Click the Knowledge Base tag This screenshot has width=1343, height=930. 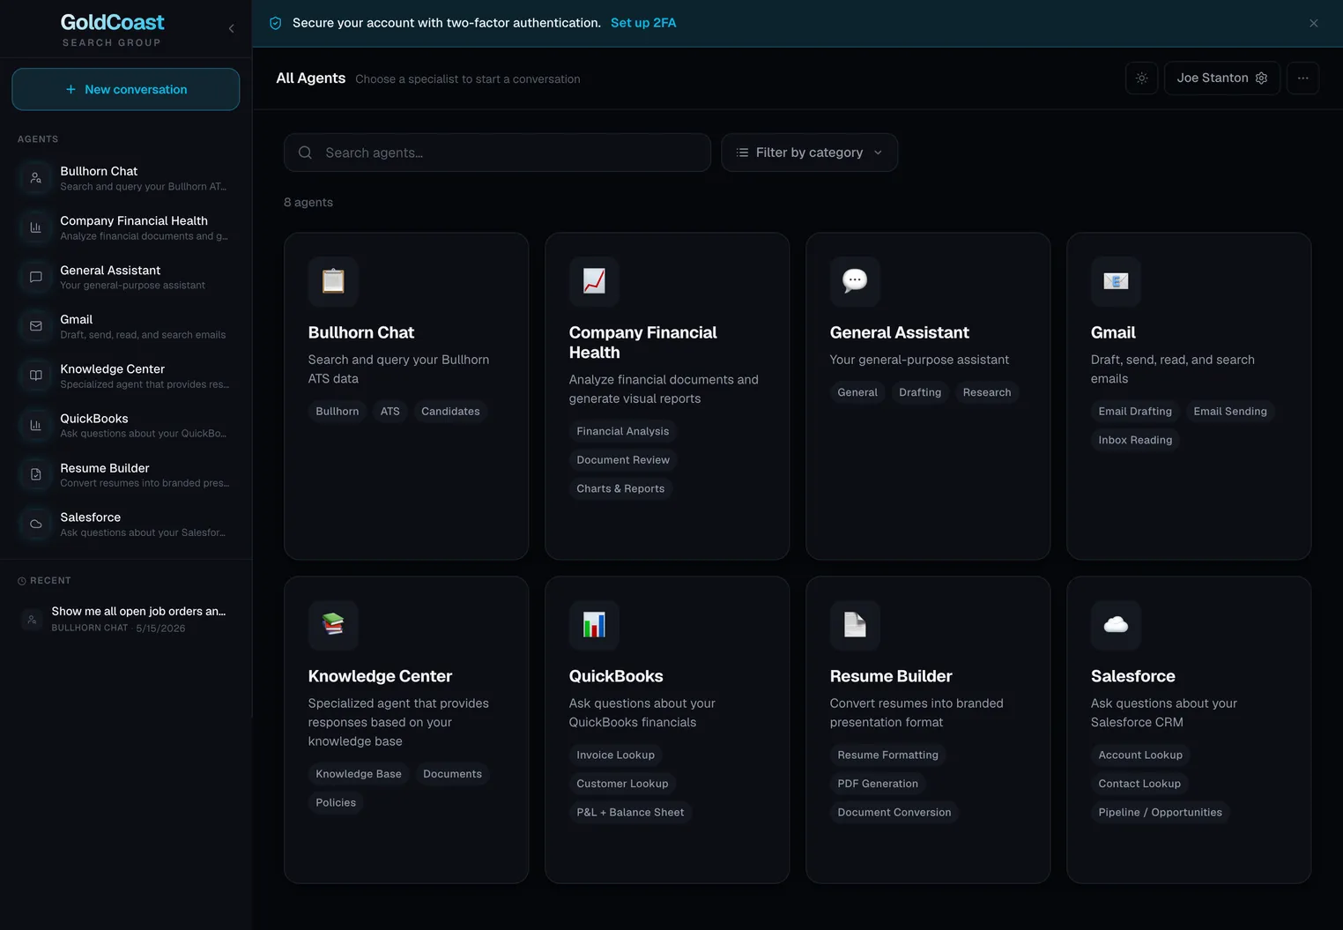pyautogui.click(x=359, y=775)
